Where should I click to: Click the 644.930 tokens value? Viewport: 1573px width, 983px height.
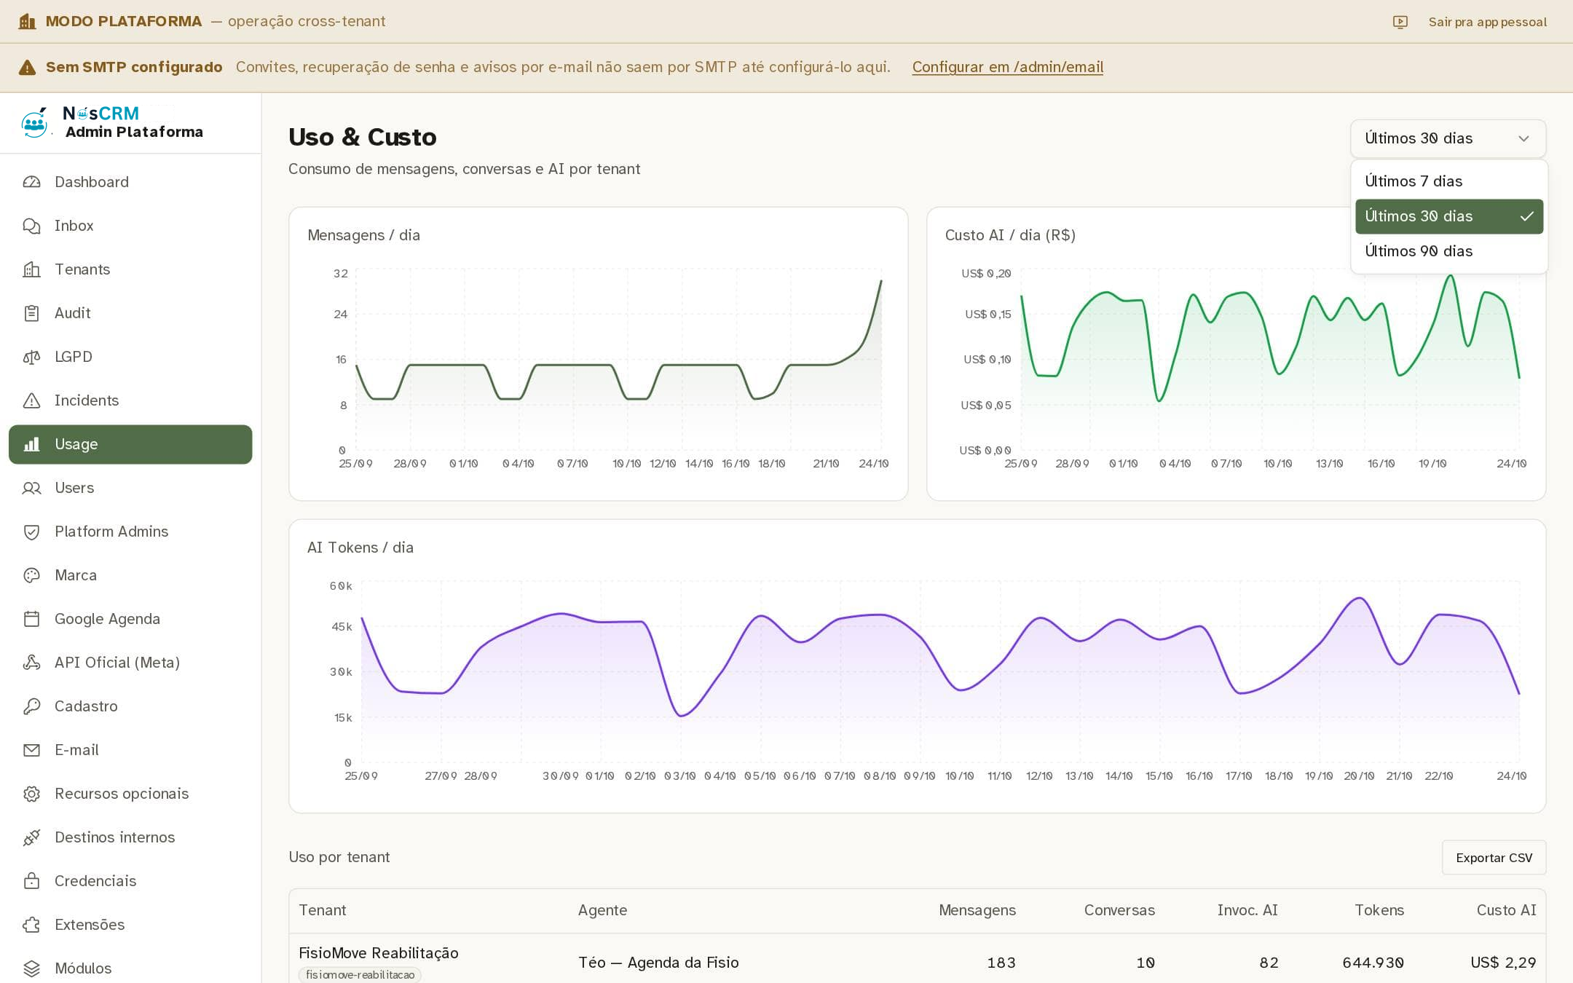pyautogui.click(x=1373, y=963)
